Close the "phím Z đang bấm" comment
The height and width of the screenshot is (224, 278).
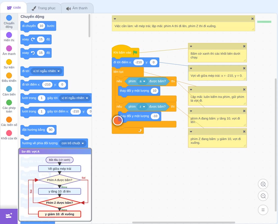(x=244, y=131)
